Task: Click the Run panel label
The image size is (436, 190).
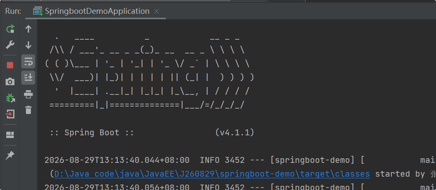Action: click(x=13, y=11)
